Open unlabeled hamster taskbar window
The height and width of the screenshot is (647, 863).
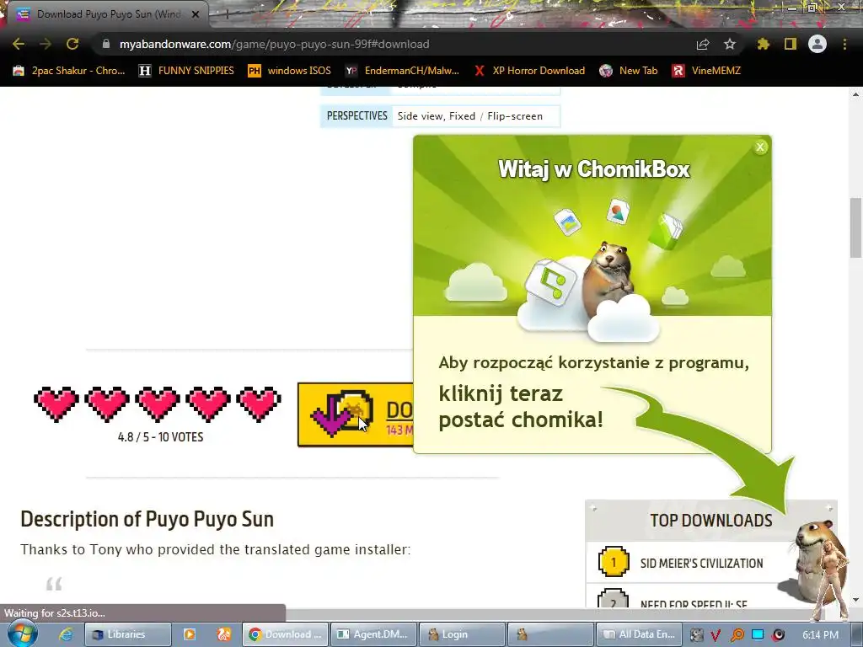click(x=549, y=634)
